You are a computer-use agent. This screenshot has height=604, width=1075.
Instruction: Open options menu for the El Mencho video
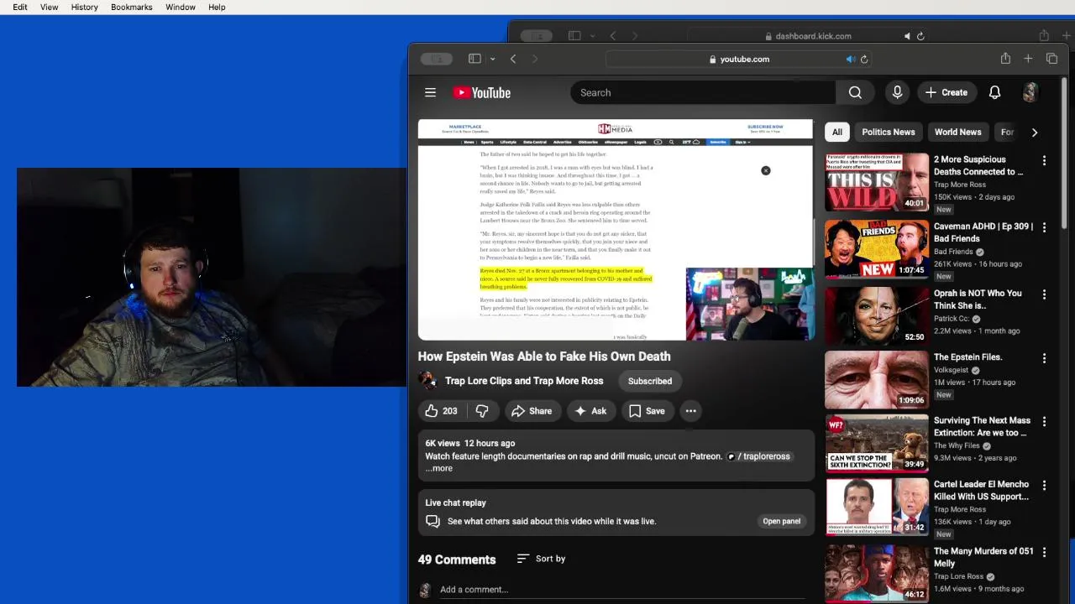[1044, 486]
